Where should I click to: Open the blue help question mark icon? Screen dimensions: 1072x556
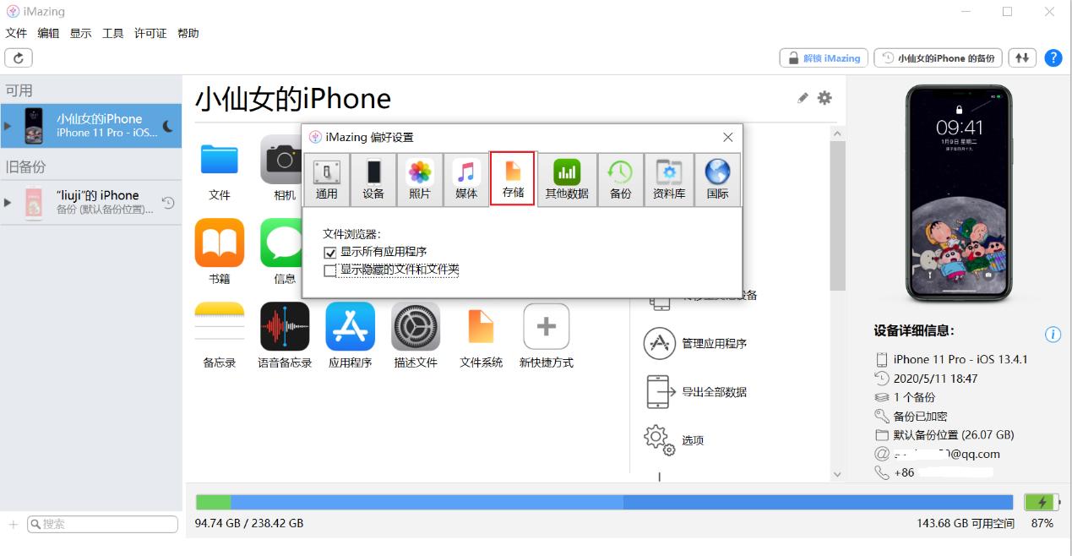tap(1053, 57)
